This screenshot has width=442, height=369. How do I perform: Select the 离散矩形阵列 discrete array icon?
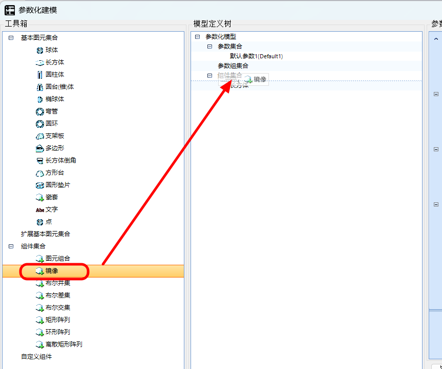tap(40, 345)
